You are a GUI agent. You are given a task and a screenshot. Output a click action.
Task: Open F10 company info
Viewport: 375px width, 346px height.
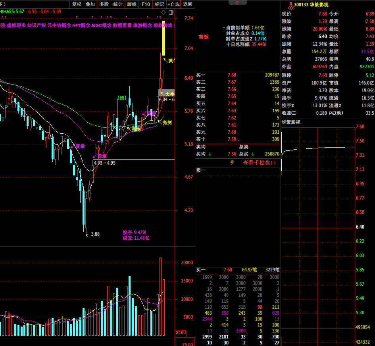[x=146, y=4]
